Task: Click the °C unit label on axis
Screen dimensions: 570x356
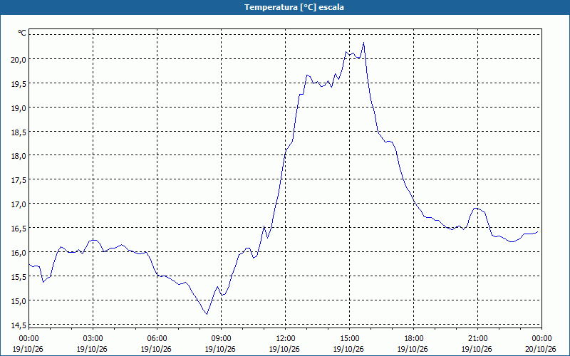Action: pos(22,33)
